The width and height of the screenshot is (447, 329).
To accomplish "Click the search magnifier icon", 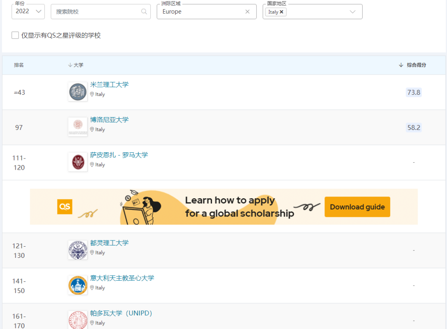I will 144,12.
